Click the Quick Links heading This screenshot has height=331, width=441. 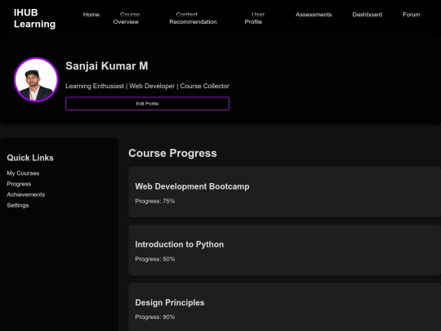pos(30,158)
